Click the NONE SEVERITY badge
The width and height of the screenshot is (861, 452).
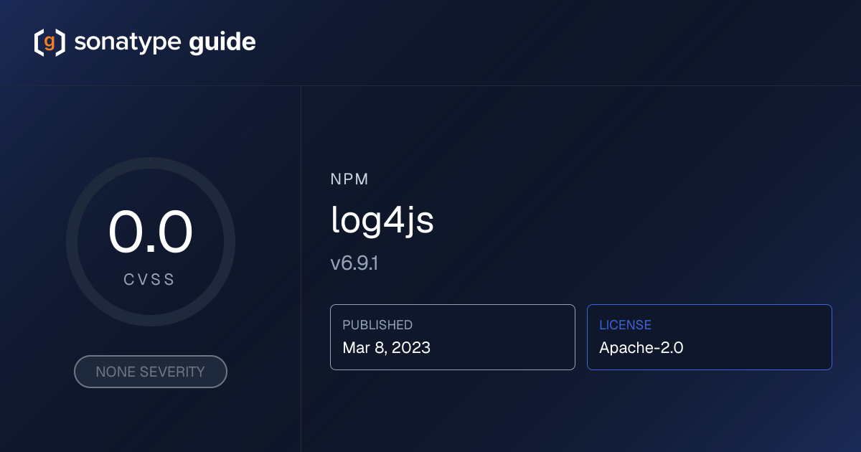[x=151, y=372]
